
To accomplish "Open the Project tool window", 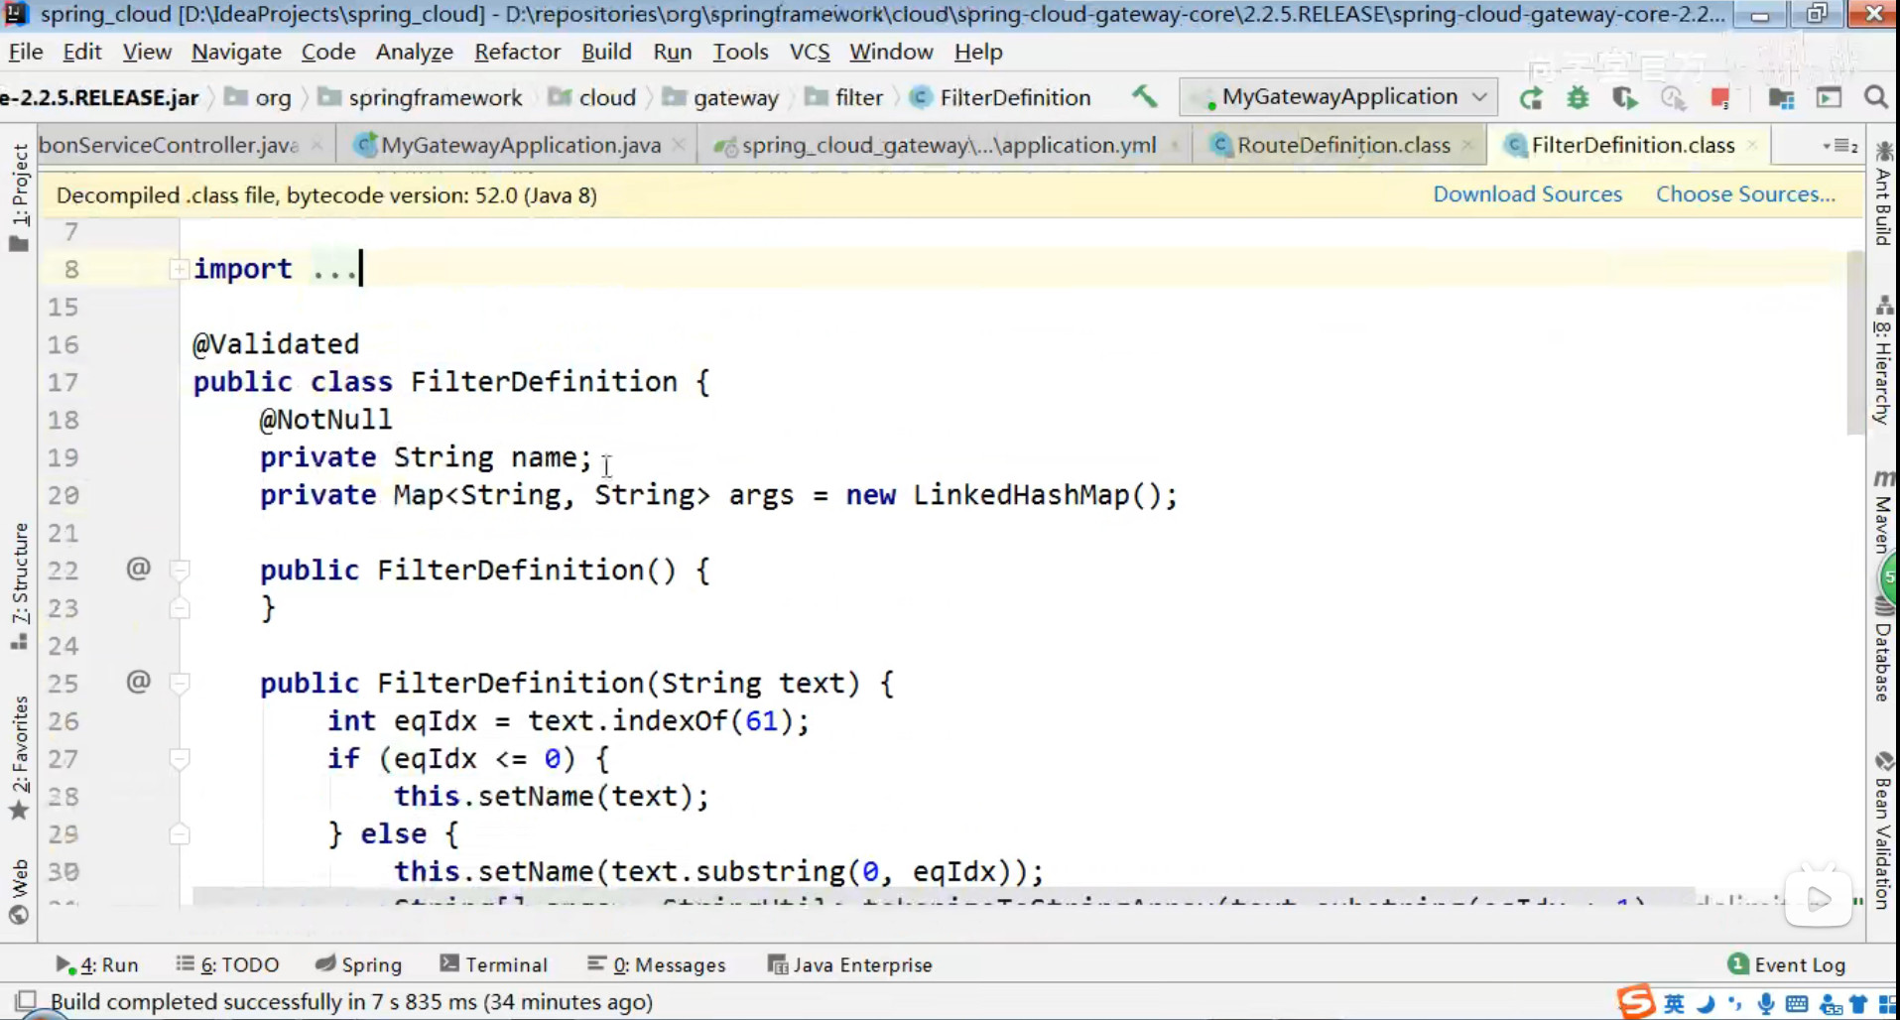I will [19, 197].
